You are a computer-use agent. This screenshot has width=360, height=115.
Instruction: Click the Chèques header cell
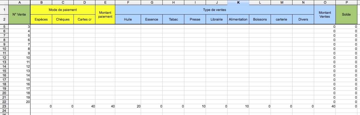63,19
